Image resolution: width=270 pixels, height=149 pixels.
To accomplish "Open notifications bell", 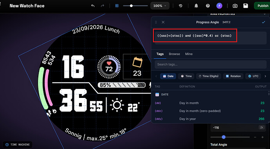I will tap(196, 6).
